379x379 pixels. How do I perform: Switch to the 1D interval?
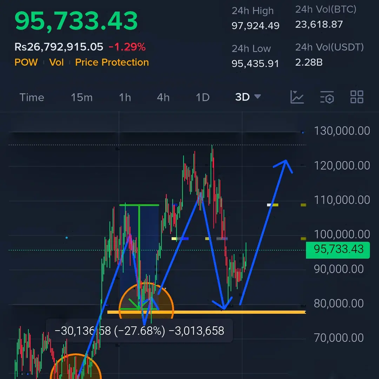(x=202, y=98)
